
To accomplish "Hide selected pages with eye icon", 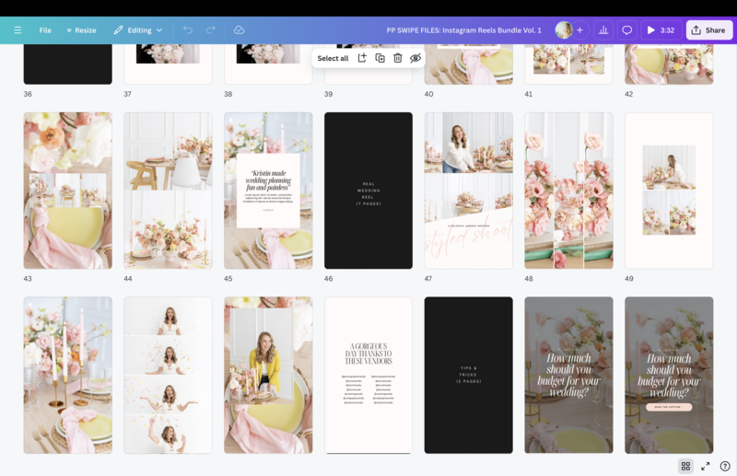I will click(415, 58).
